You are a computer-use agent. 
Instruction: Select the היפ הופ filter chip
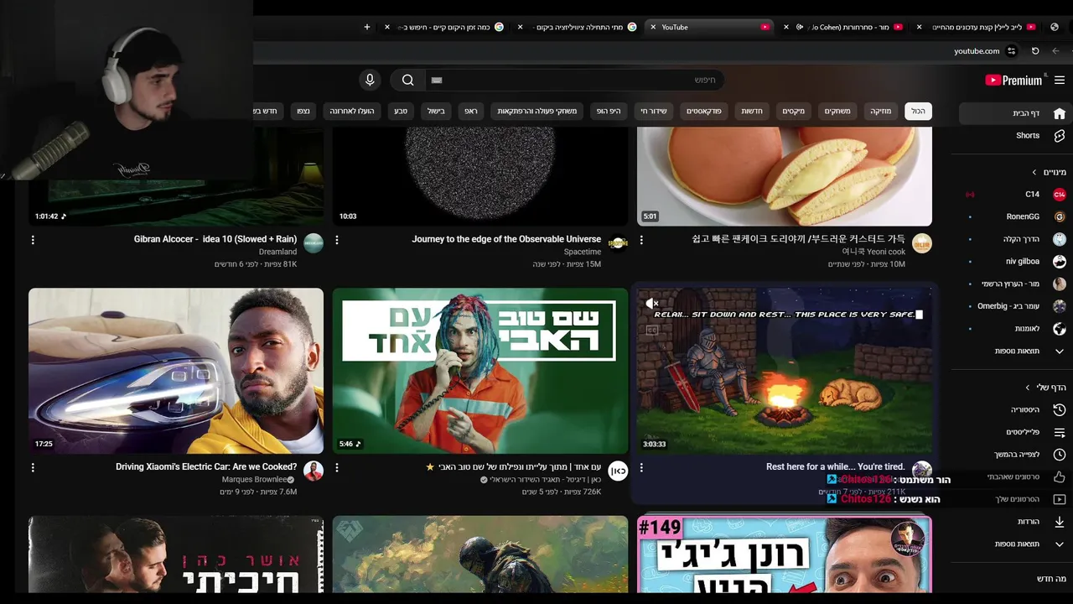[x=609, y=111]
